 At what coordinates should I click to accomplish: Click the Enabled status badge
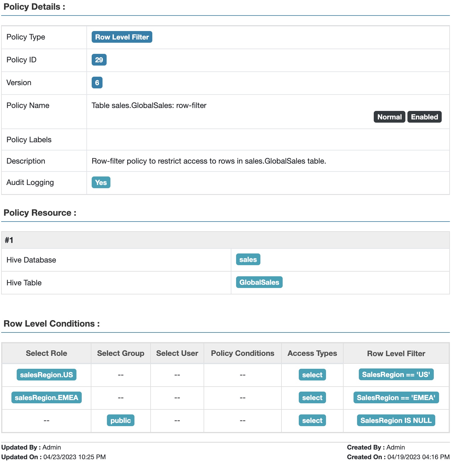424,117
